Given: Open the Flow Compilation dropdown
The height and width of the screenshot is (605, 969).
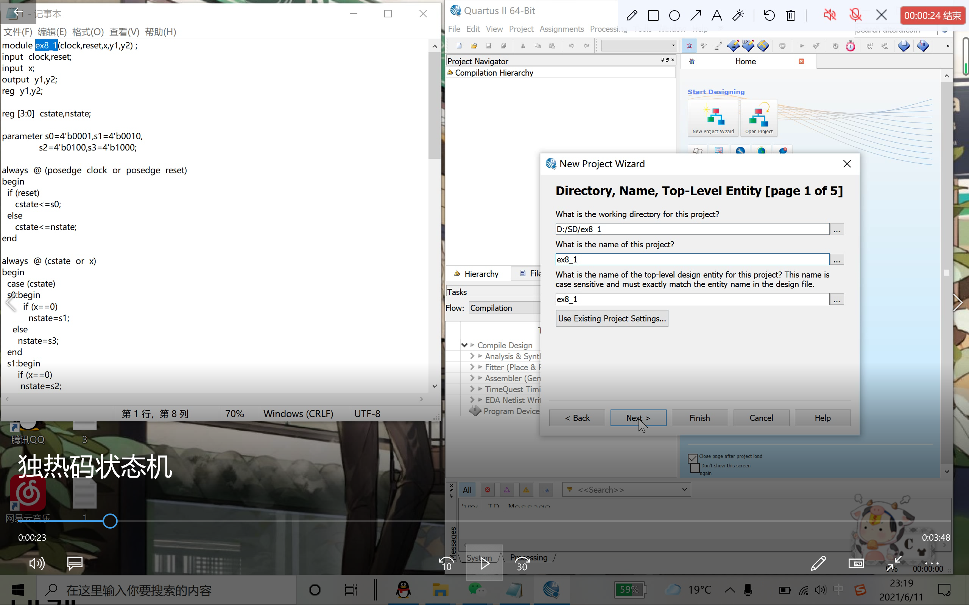Looking at the screenshot, I should coord(505,308).
